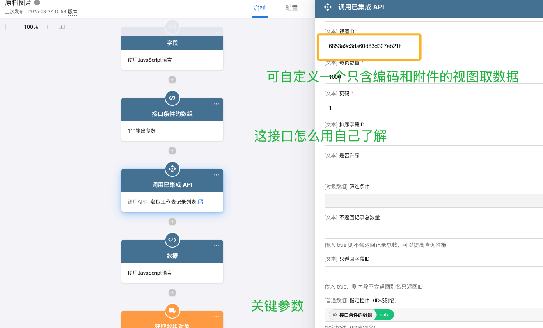Click the 不返回记录总数量 input field

click(x=434, y=232)
